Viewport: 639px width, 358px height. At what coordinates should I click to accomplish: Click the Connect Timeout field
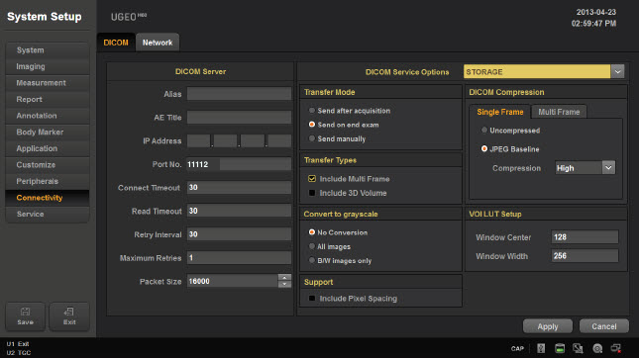239,188
